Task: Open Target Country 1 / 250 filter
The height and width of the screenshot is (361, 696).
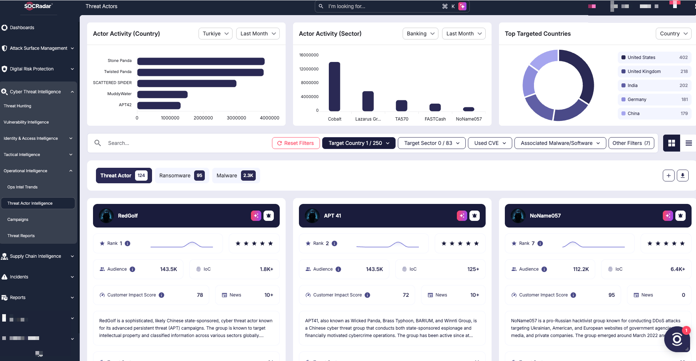Action: click(359, 143)
